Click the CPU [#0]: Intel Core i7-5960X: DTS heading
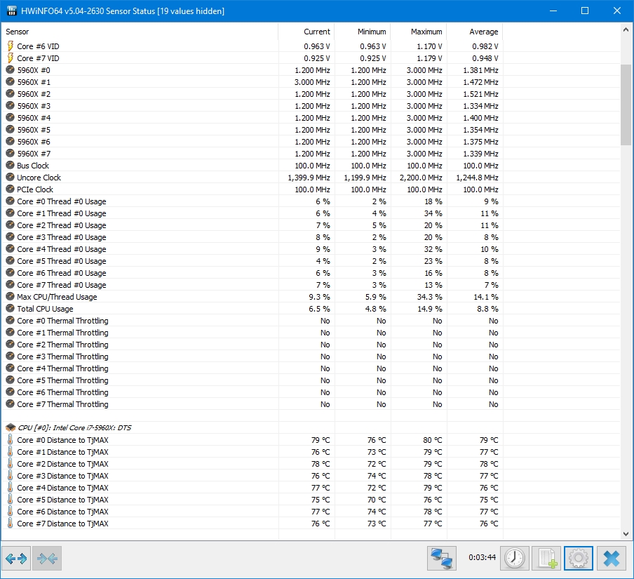634x579 pixels. 75,427
